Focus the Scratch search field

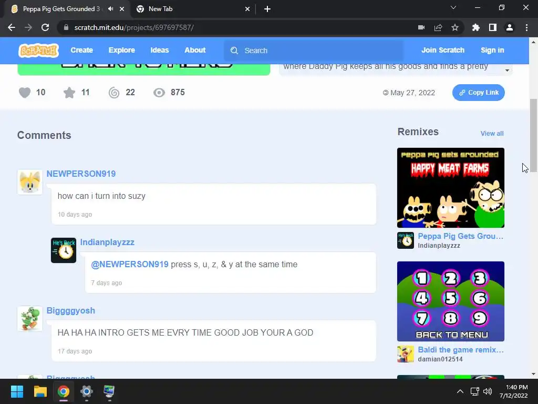point(314,50)
